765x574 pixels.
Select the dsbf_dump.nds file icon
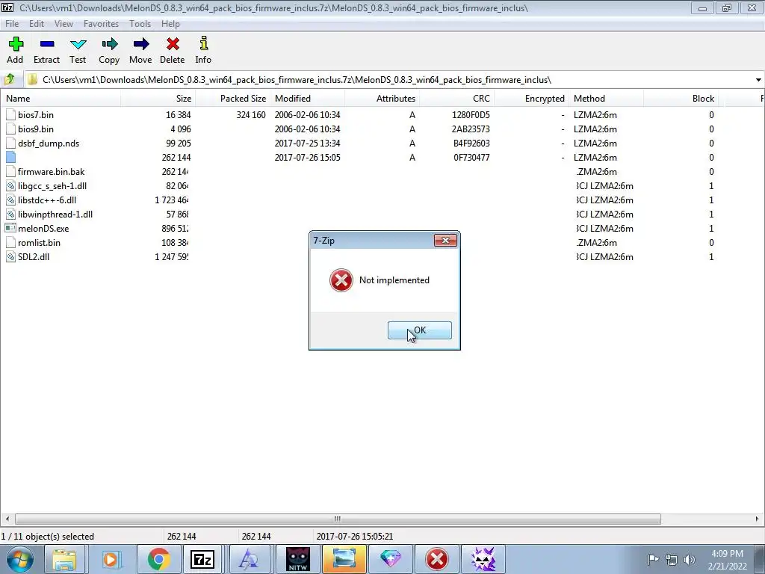[x=10, y=143]
